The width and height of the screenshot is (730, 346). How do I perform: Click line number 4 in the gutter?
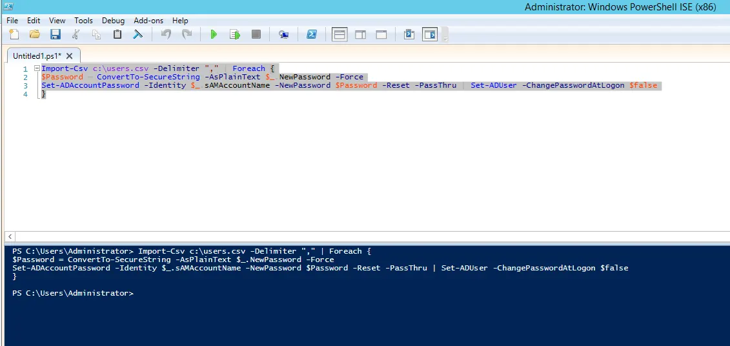[26, 94]
